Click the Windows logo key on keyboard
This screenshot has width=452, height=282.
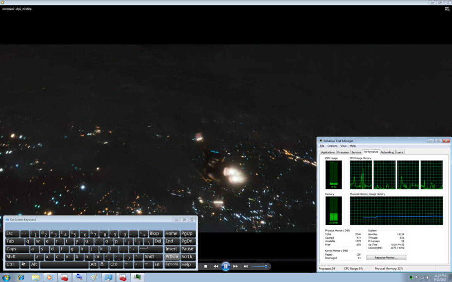pyautogui.click(x=24, y=264)
